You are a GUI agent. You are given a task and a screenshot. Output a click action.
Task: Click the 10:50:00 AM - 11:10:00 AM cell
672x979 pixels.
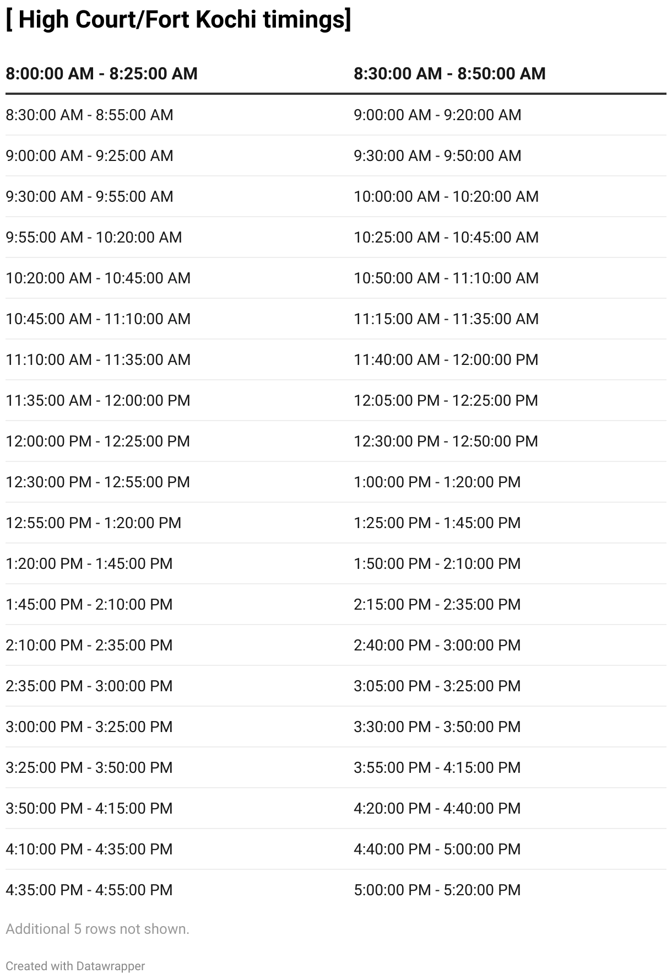pyautogui.click(x=446, y=278)
